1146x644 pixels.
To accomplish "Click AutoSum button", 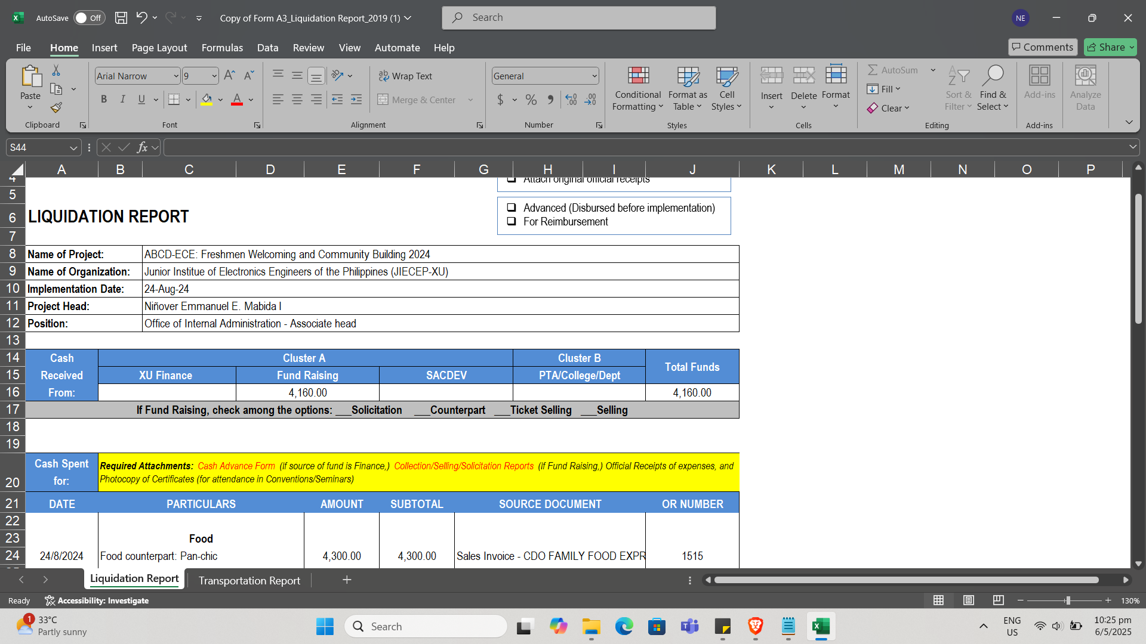I will [x=893, y=70].
